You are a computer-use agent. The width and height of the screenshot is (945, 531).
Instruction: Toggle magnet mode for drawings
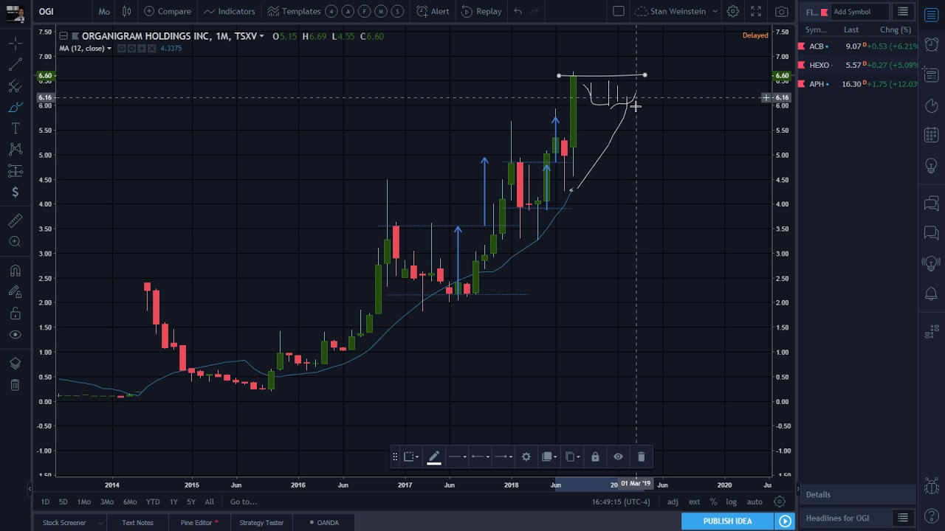coord(15,270)
